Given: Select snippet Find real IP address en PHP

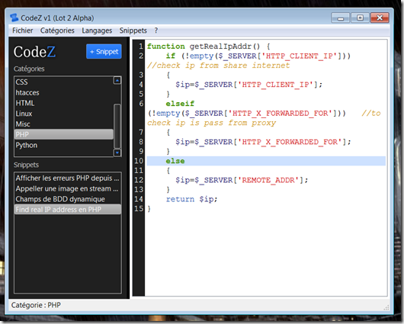Looking at the screenshot, I should point(68,210).
